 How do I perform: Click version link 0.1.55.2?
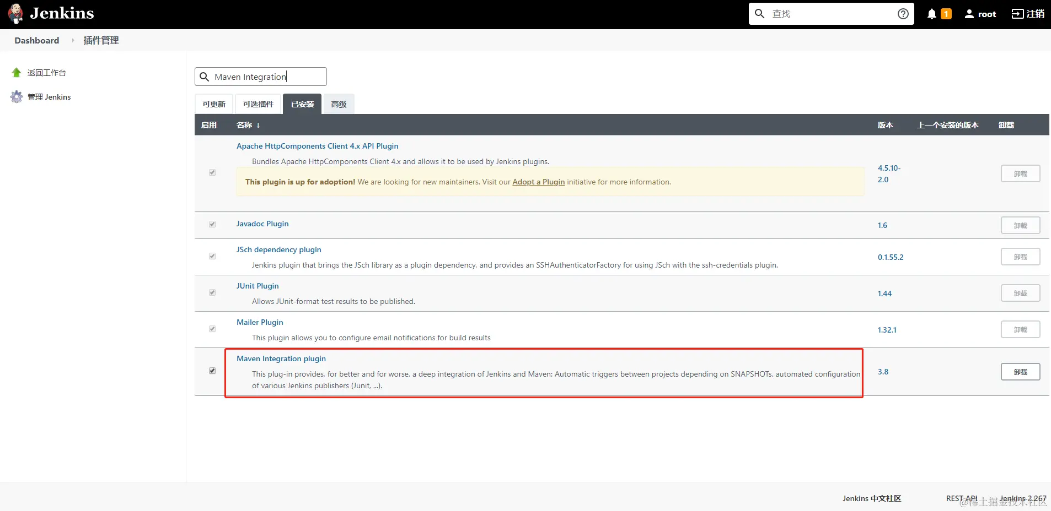click(891, 257)
